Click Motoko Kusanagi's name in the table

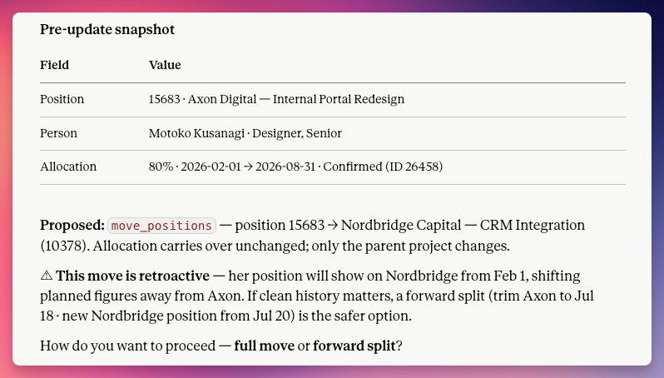[x=196, y=133]
